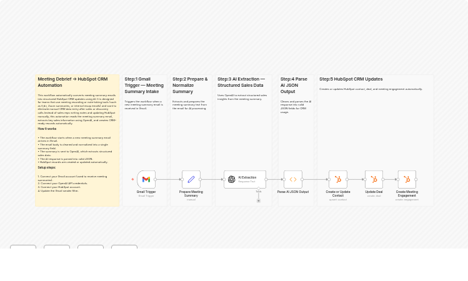The width and height of the screenshot is (468, 281).
Task: Select the Gmail Trigger node icon
Action: coord(146,179)
